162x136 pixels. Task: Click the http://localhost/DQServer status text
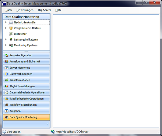[72, 132]
